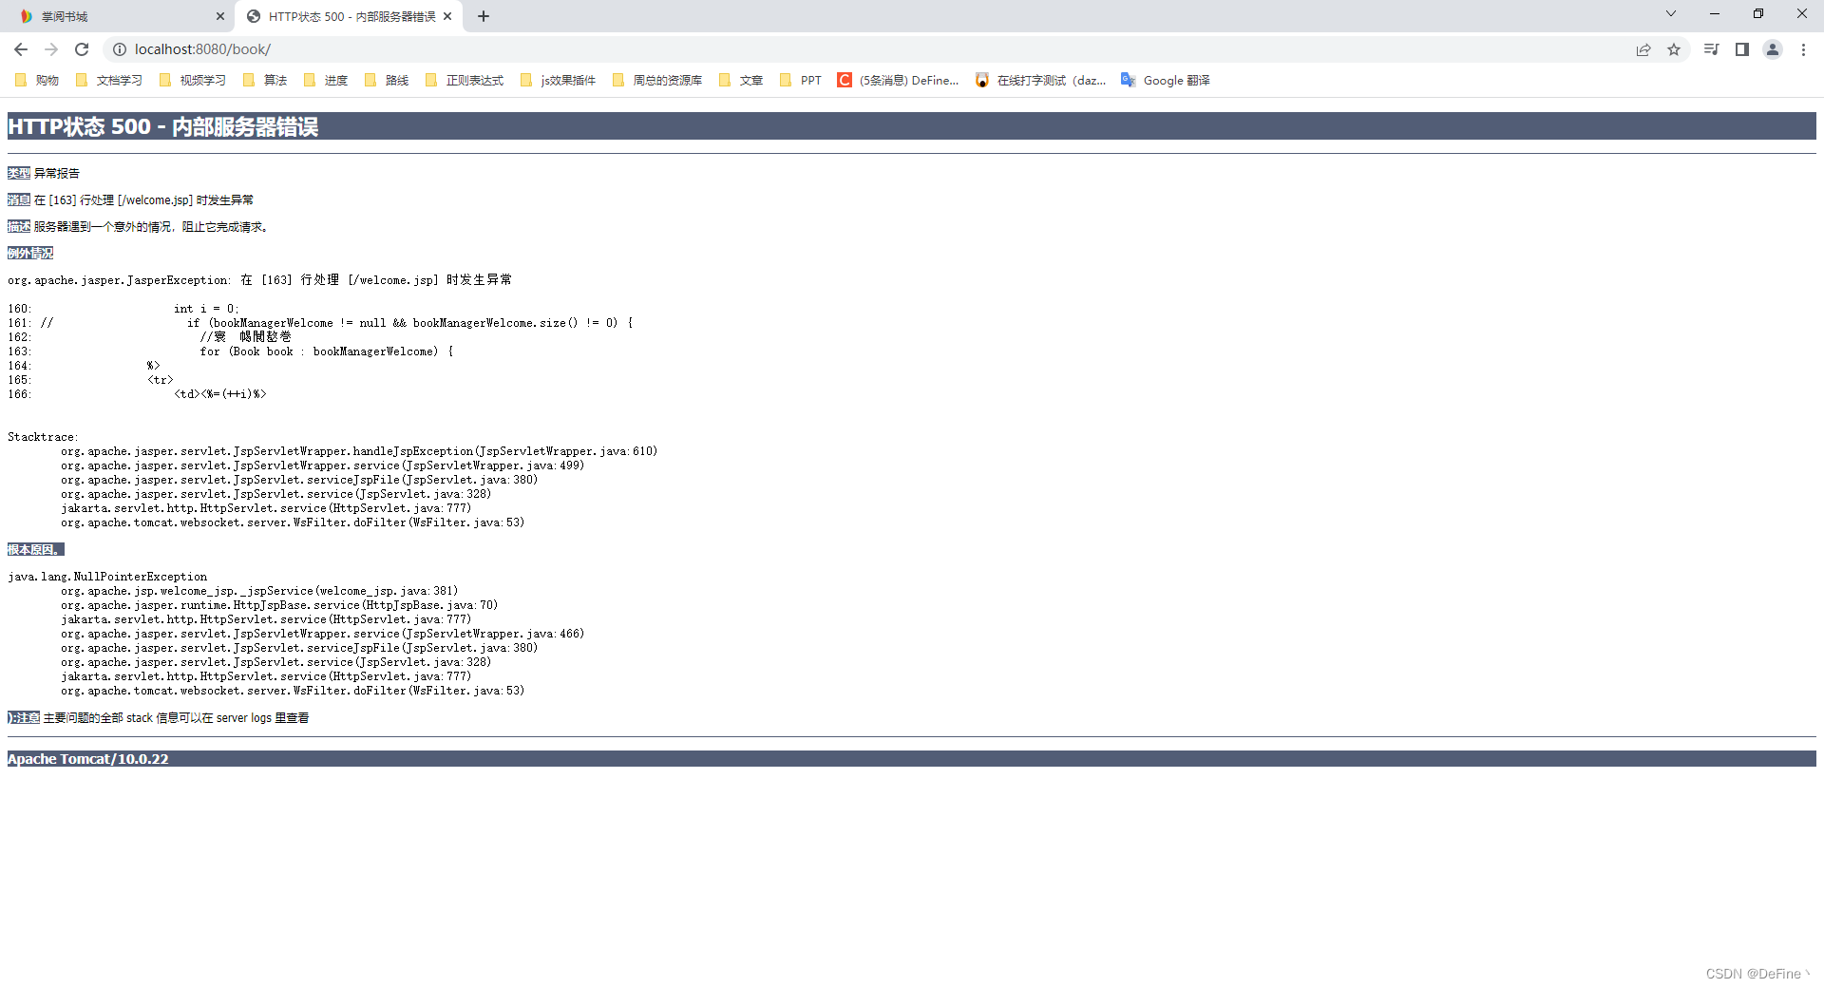The width and height of the screenshot is (1824, 988).
Task: Open a new tab
Action: [484, 16]
